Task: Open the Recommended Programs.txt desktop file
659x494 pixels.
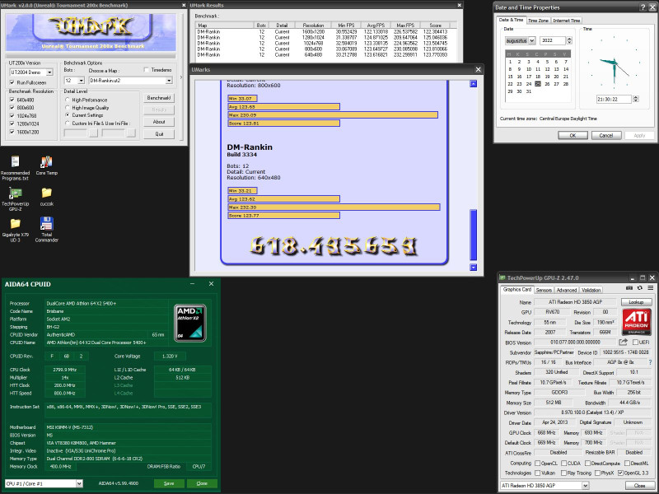Action: 15,168
